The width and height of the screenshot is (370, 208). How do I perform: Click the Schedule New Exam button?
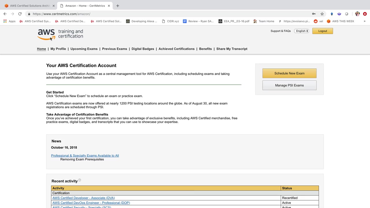pyautogui.click(x=289, y=73)
